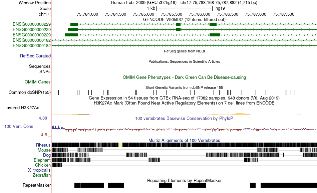Viewport: 317px width, 193px height.
Task: Click the short Chicken alignment block
Action: 57,165
